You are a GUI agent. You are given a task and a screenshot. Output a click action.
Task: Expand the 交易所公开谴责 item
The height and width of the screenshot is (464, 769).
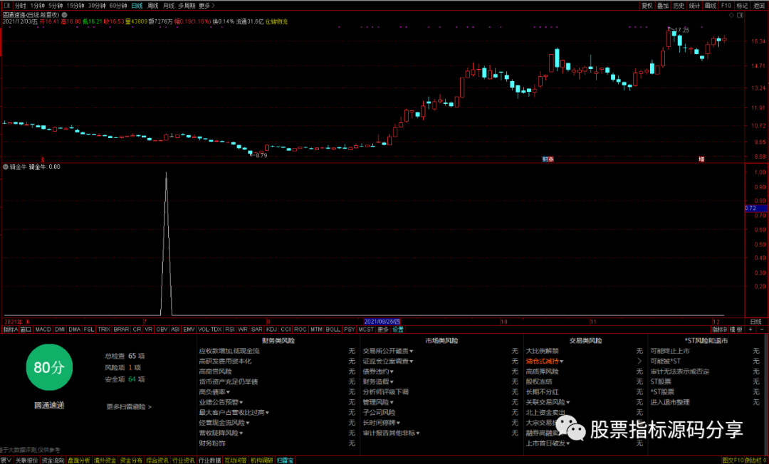pyautogui.click(x=388, y=351)
